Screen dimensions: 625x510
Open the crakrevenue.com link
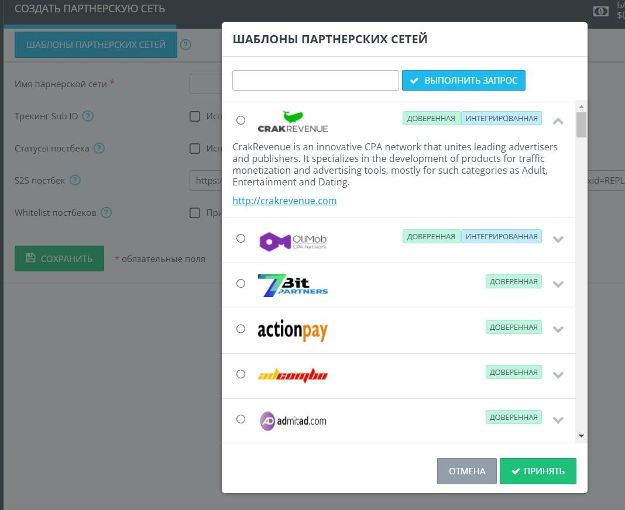click(x=284, y=201)
